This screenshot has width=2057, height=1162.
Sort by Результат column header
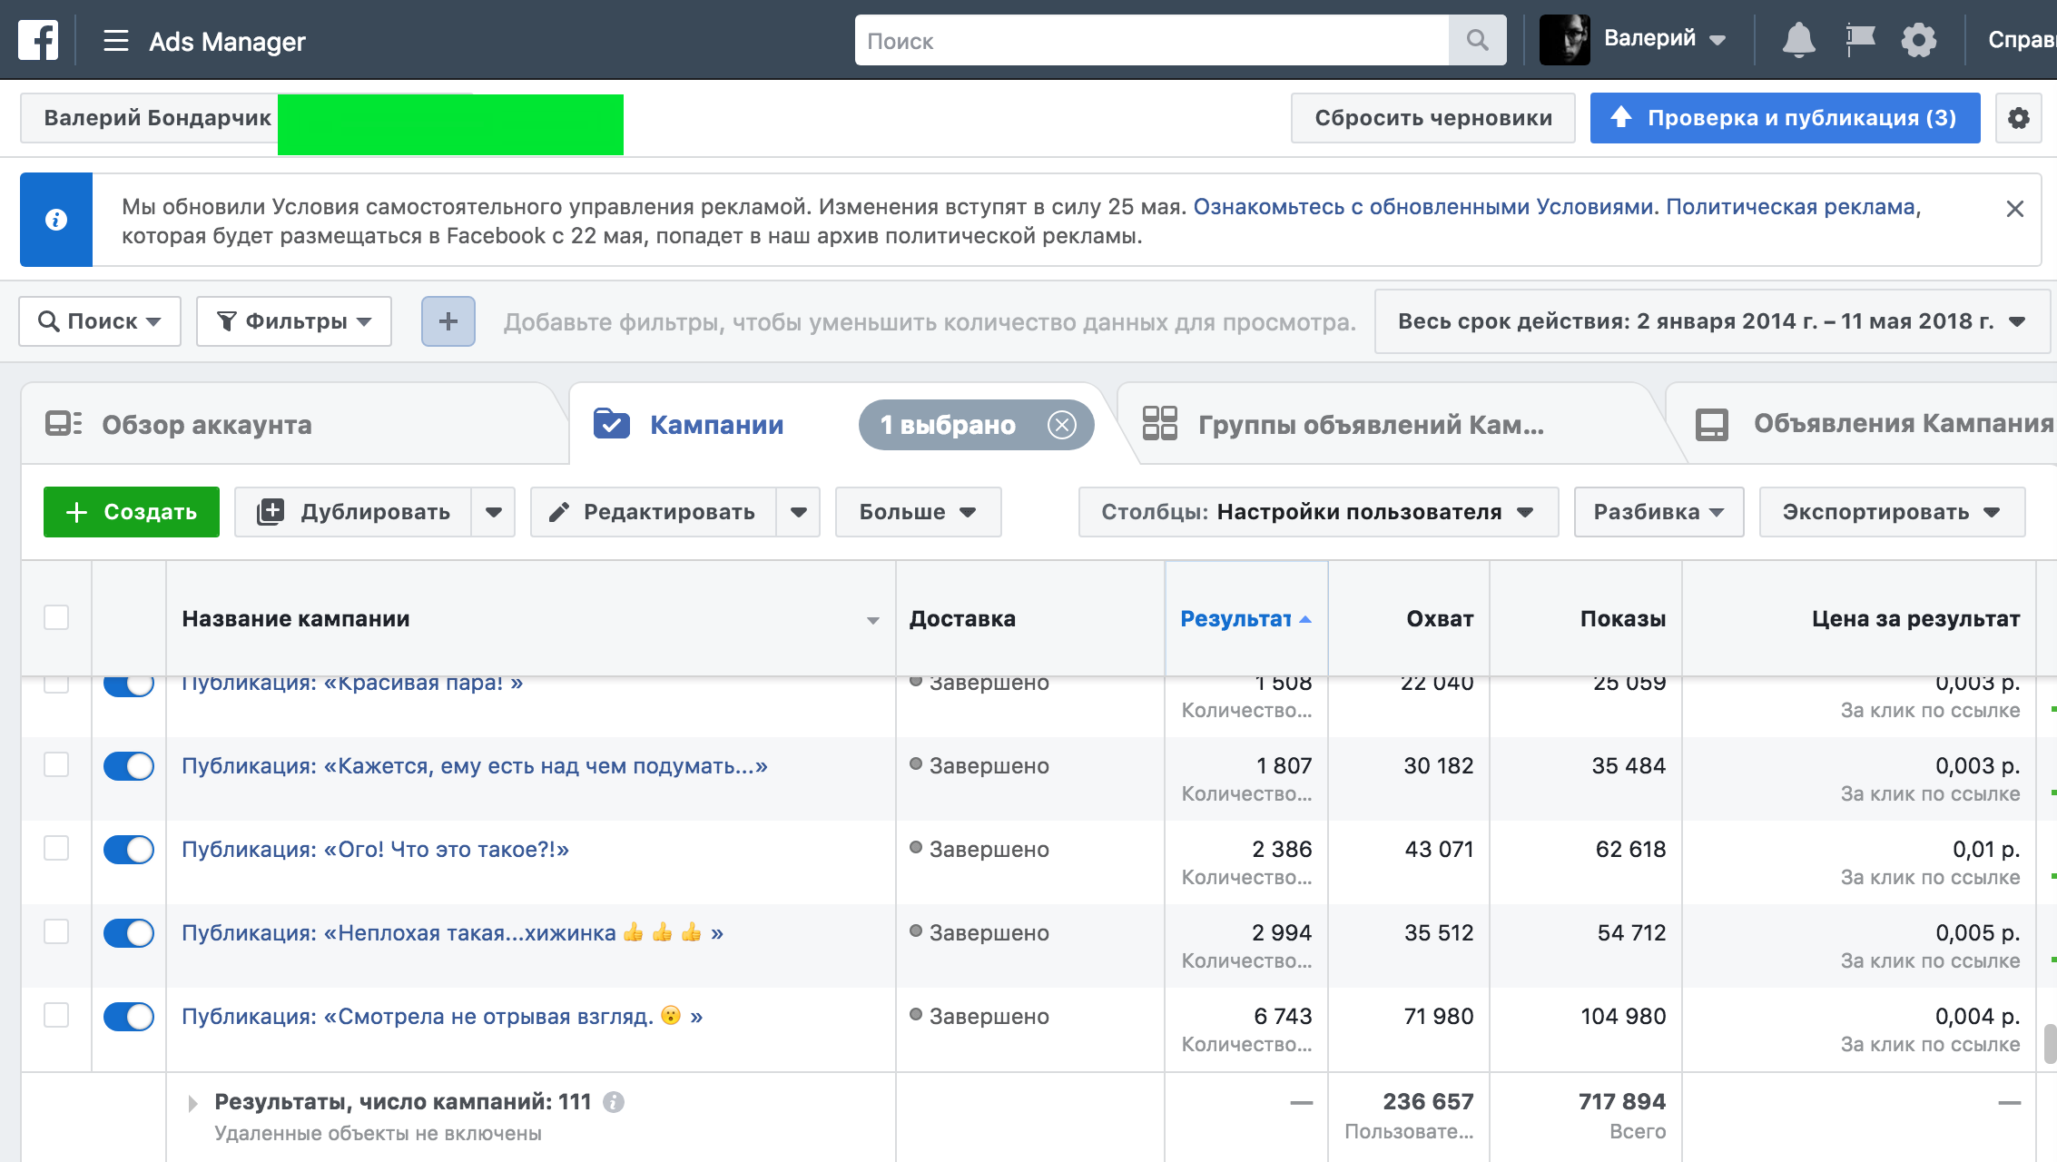point(1245,619)
